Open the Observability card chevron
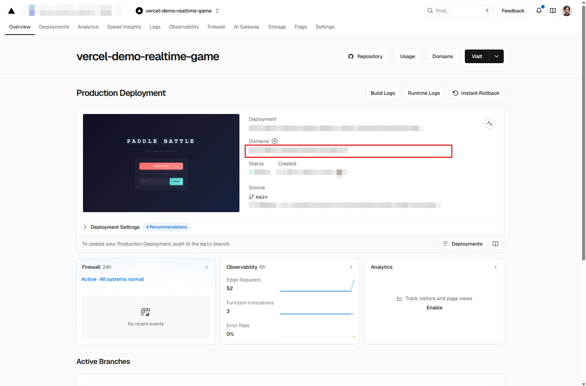Screen dimensions: 586x386 tap(351, 267)
